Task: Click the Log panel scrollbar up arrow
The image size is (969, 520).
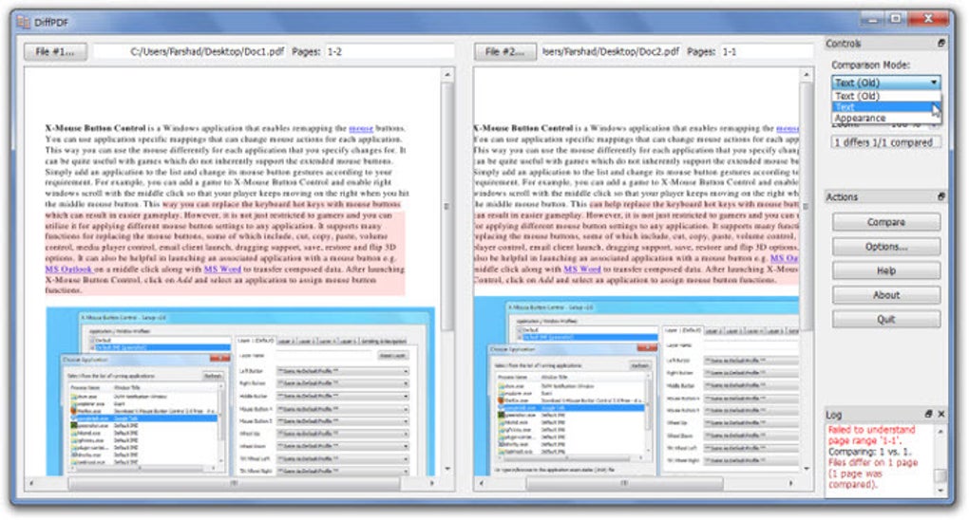Action: coord(940,432)
